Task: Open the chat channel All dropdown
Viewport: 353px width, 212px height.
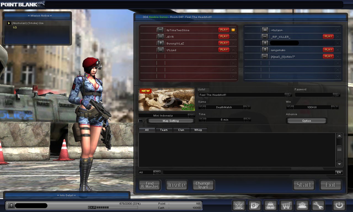Action: click(x=157, y=172)
